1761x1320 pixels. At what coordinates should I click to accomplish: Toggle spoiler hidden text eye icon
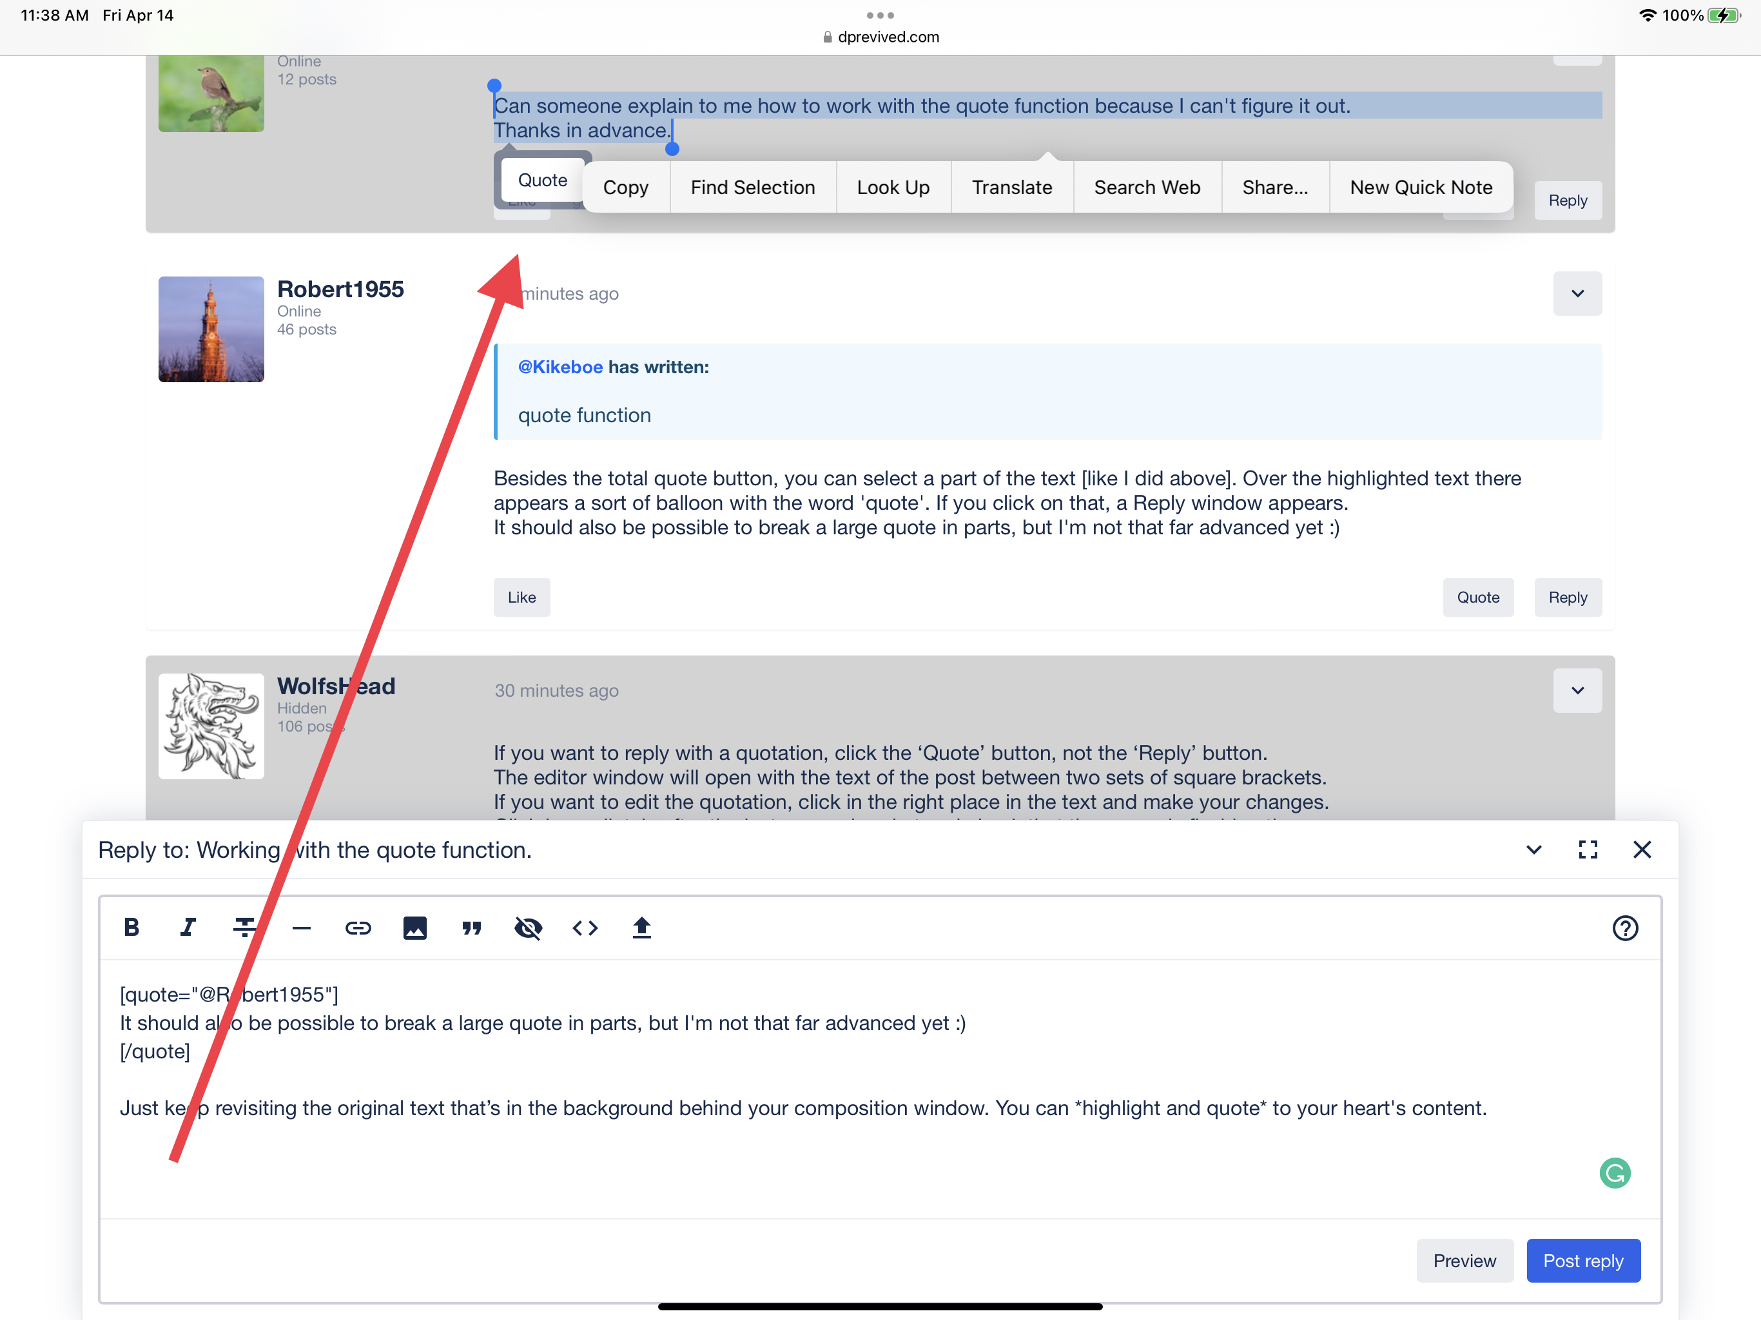(x=528, y=927)
